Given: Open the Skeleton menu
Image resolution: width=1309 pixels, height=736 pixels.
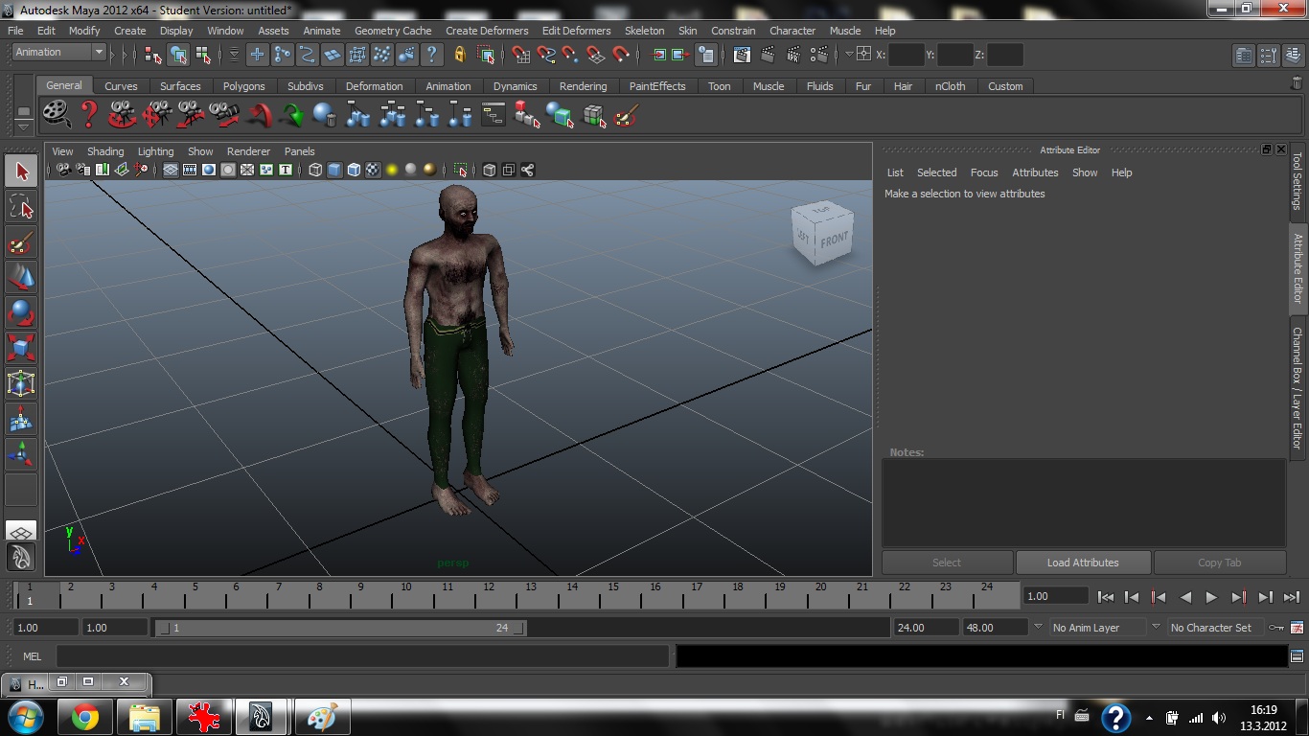Looking at the screenshot, I should pyautogui.click(x=644, y=31).
